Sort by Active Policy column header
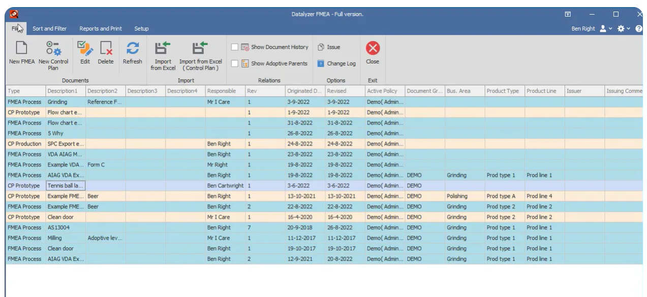The height and width of the screenshot is (297, 647). point(385,91)
